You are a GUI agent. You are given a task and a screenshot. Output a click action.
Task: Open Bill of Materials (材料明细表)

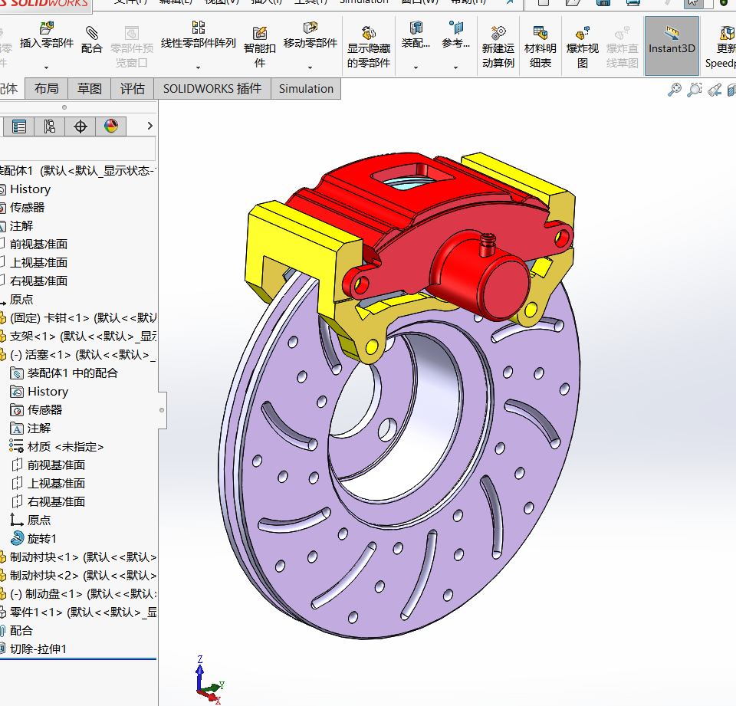pos(540,47)
